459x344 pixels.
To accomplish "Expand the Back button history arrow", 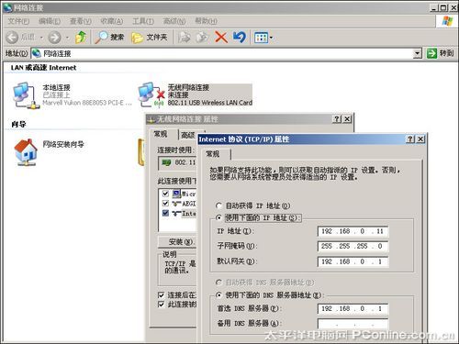I will pos(41,38).
